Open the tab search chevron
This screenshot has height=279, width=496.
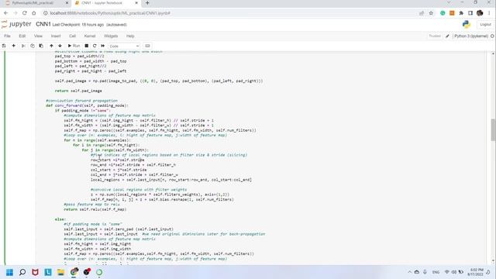(449, 2)
